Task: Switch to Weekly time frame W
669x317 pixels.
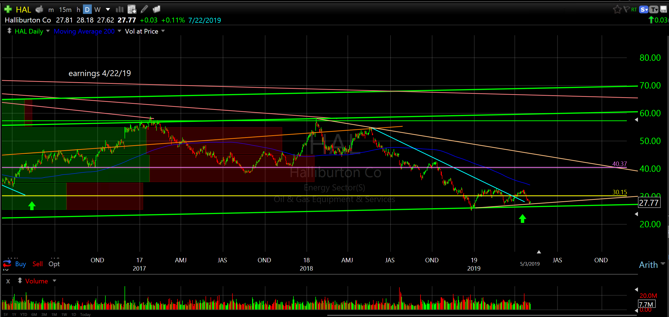Action: click(x=97, y=10)
